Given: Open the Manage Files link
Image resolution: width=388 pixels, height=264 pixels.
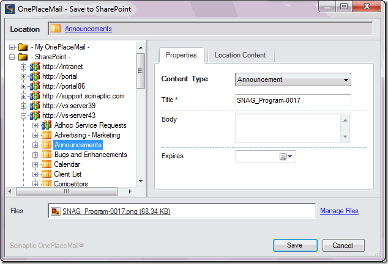Looking at the screenshot, I should [339, 211].
